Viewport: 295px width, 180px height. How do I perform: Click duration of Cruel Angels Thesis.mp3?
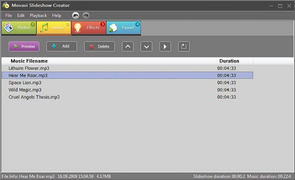[227, 97]
